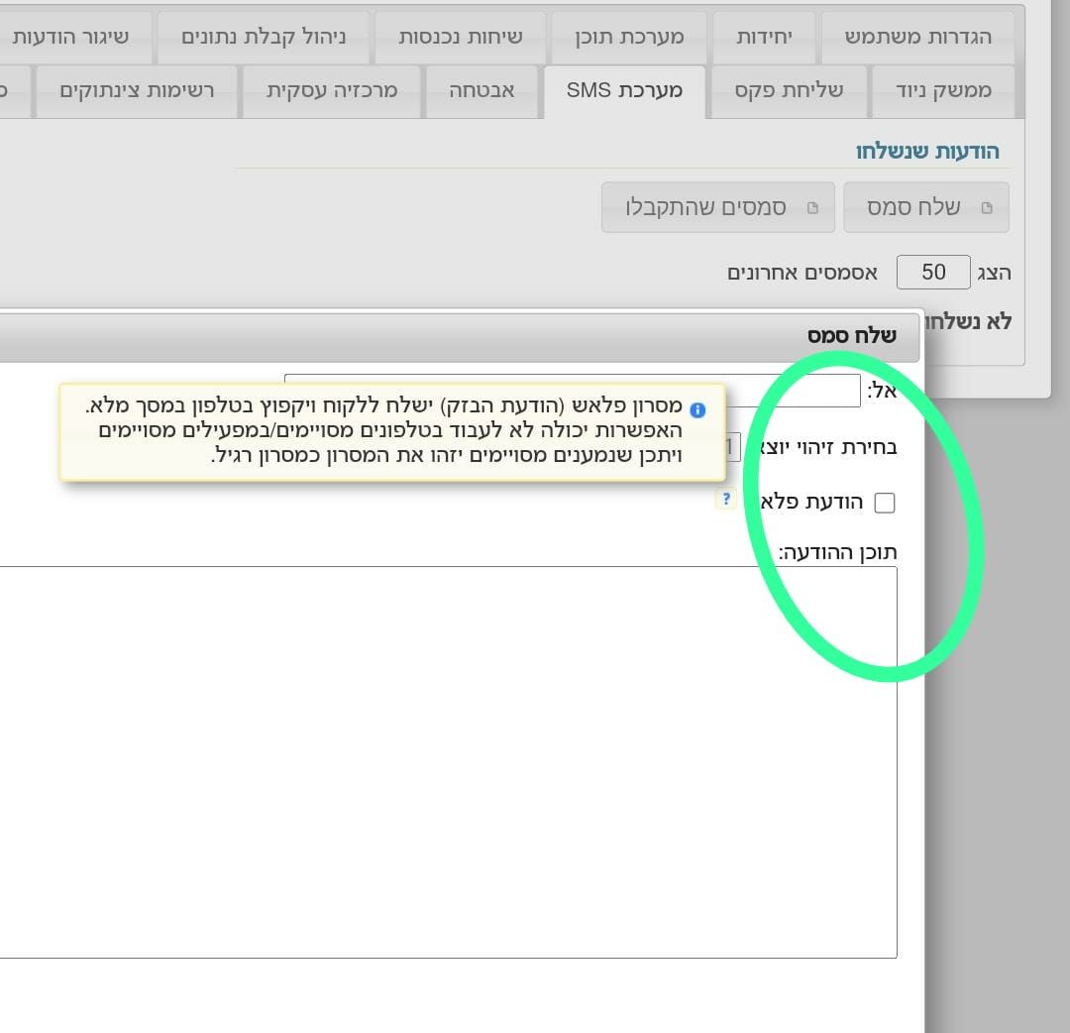1070x1033 pixels.
Task: Open the יחידות tab
Action: tap(763, 38)
